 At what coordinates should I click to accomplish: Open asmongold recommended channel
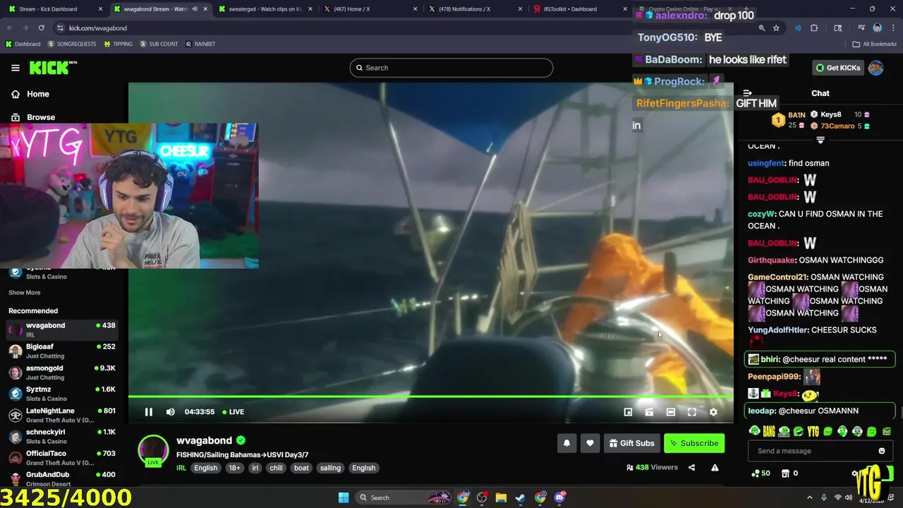click(61, 372)
